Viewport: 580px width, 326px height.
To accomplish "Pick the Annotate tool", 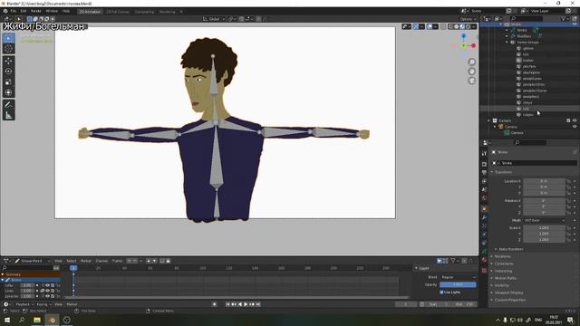I will click(8, 105).
